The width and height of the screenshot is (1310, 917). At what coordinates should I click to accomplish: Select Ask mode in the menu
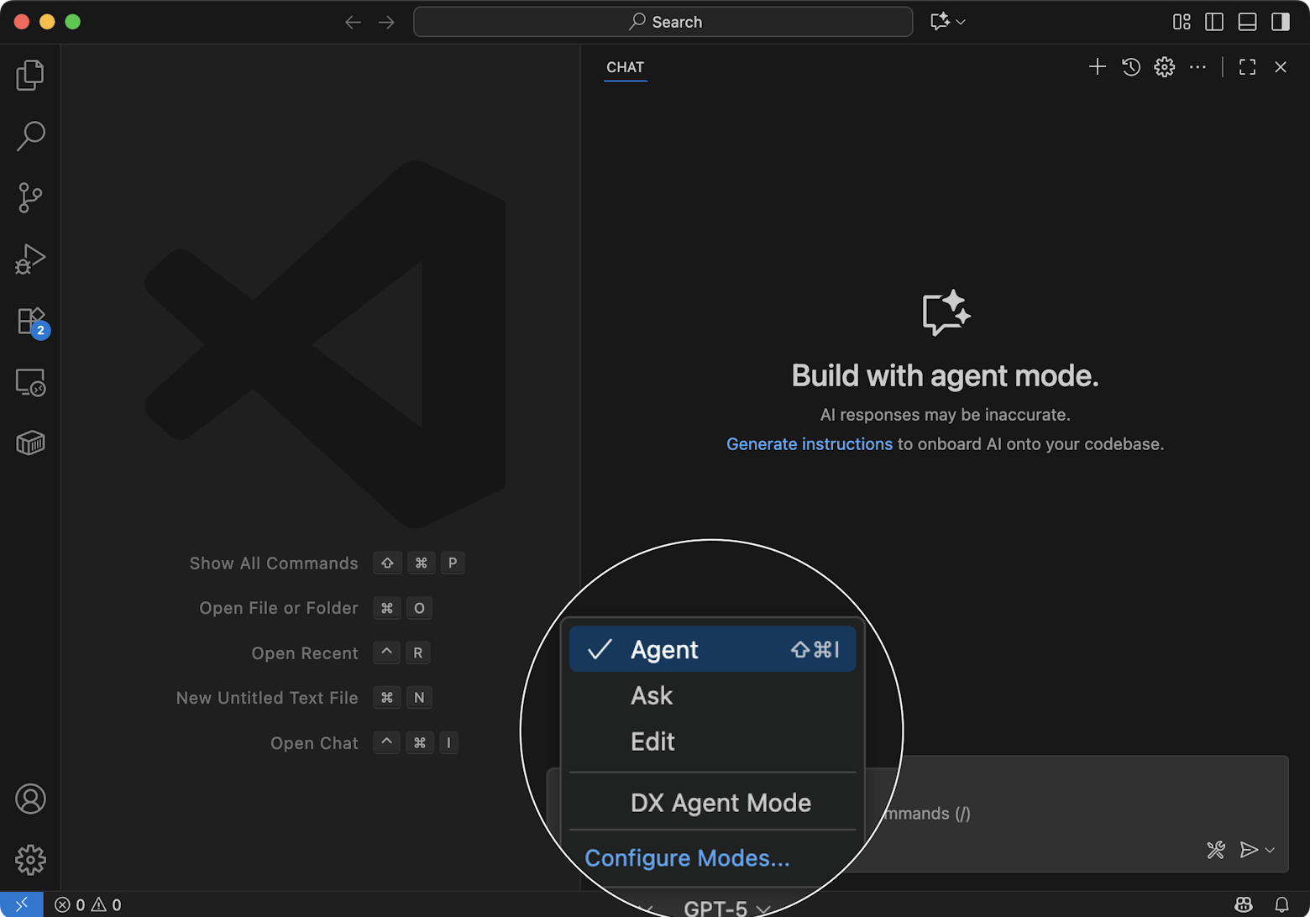click(712, 695)
